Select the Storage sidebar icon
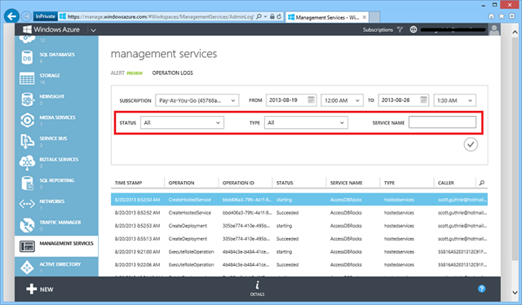Image resolution: width=522 pixels, height=305 pixels. 27,78
